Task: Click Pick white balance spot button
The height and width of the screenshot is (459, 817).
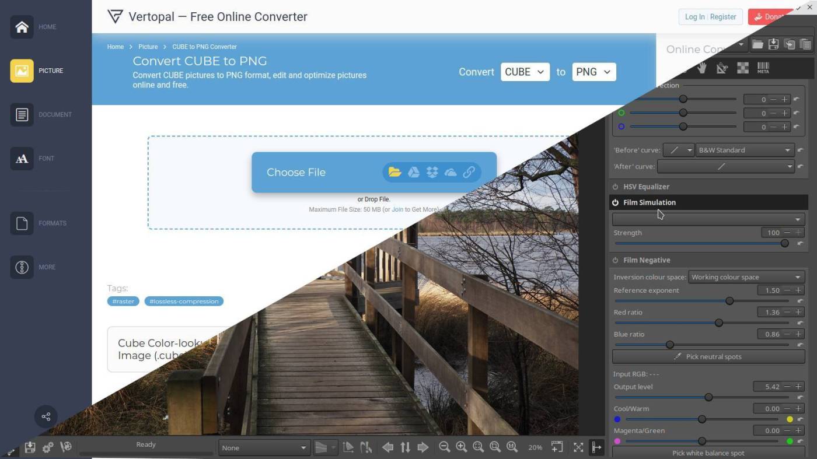Action: tap(708, 453)
